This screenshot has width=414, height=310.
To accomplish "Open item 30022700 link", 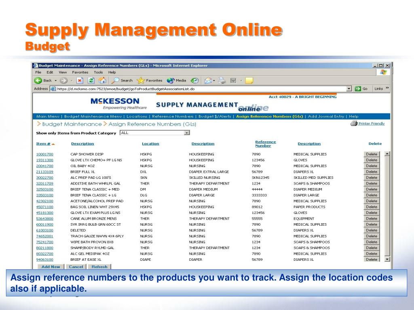I will tap(44, 178).
